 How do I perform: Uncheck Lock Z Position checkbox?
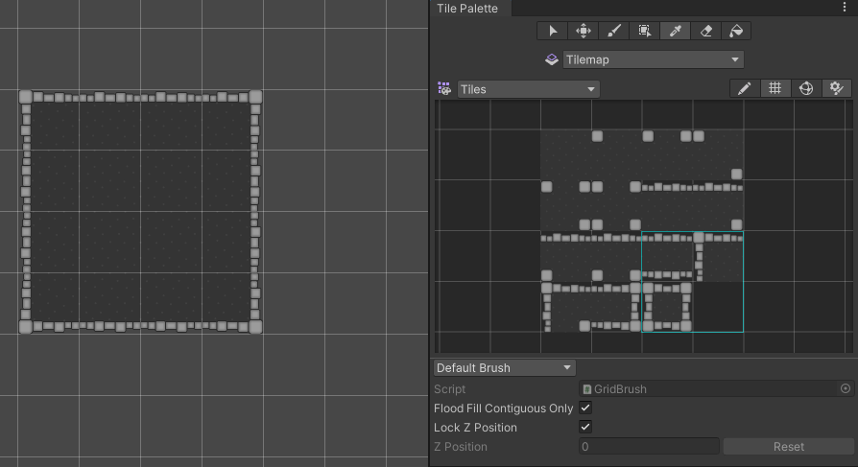click(585, 428)
